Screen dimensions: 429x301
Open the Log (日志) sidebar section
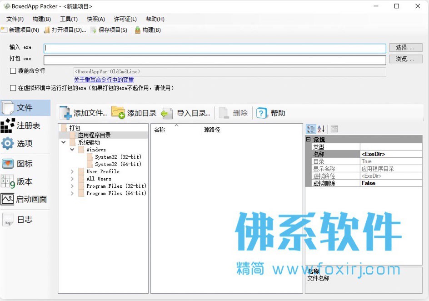17,220
